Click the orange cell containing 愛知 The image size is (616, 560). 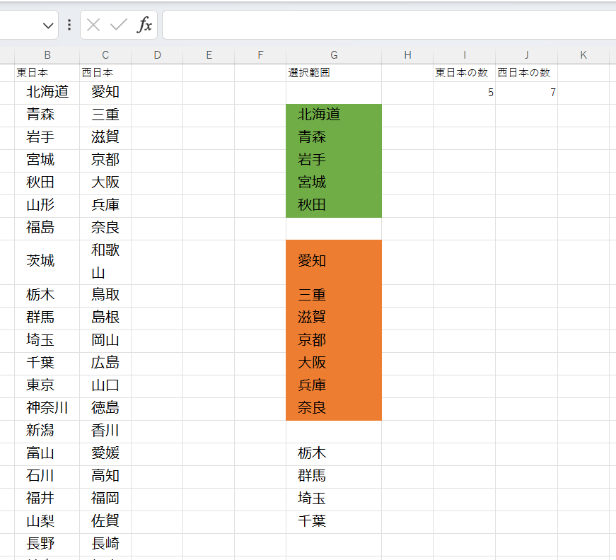[334, 262]
